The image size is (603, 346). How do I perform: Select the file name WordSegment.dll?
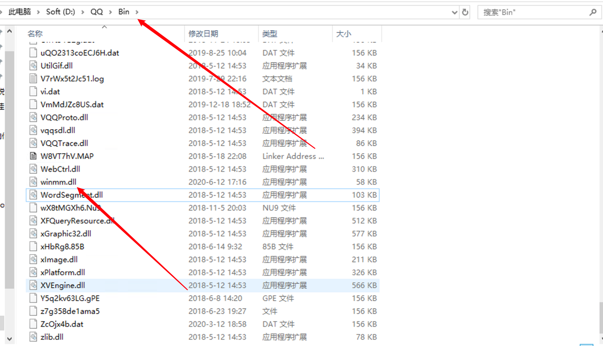(x=72, y=195)
